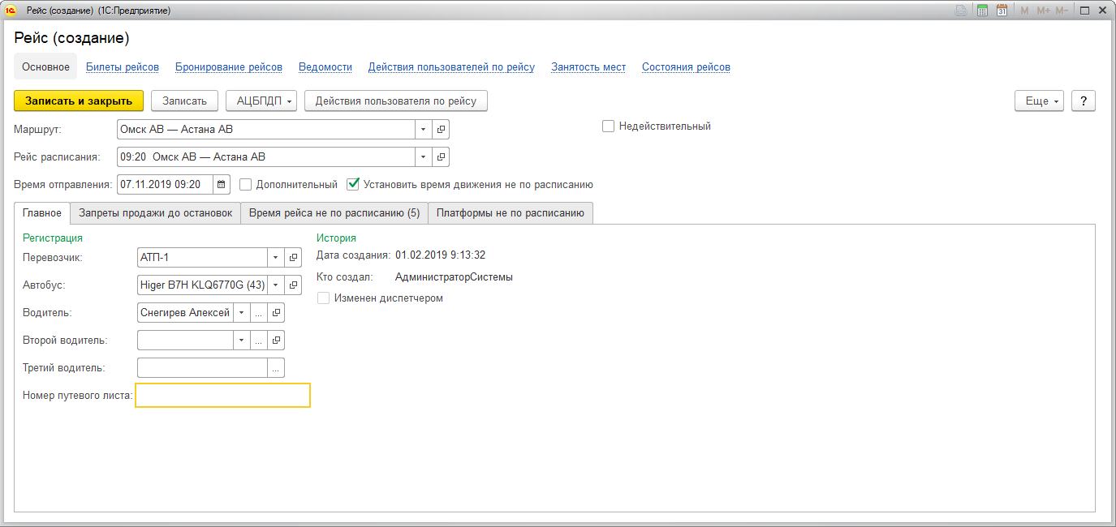
Task: Expand the Маршрут dropdown list
Action: (x=423, y=129)
